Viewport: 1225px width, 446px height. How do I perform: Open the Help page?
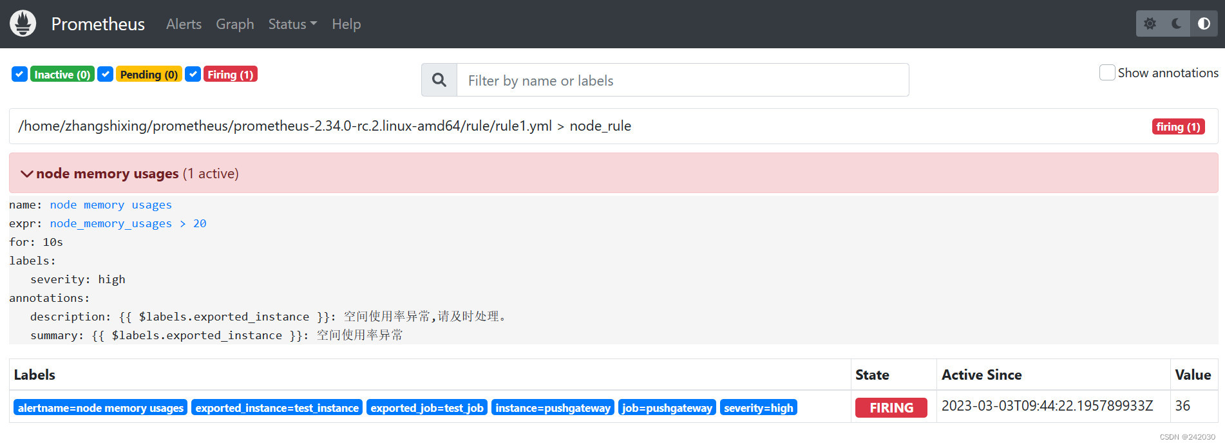pyautogui.click(x=346, y=24)
